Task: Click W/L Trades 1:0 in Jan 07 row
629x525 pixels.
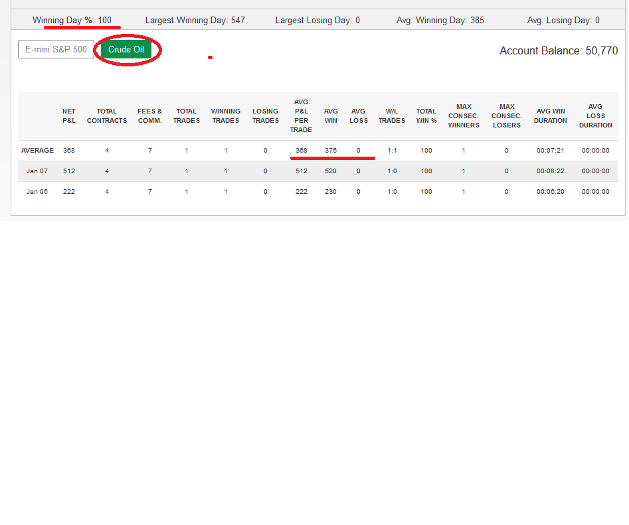Action: [392, 171]
